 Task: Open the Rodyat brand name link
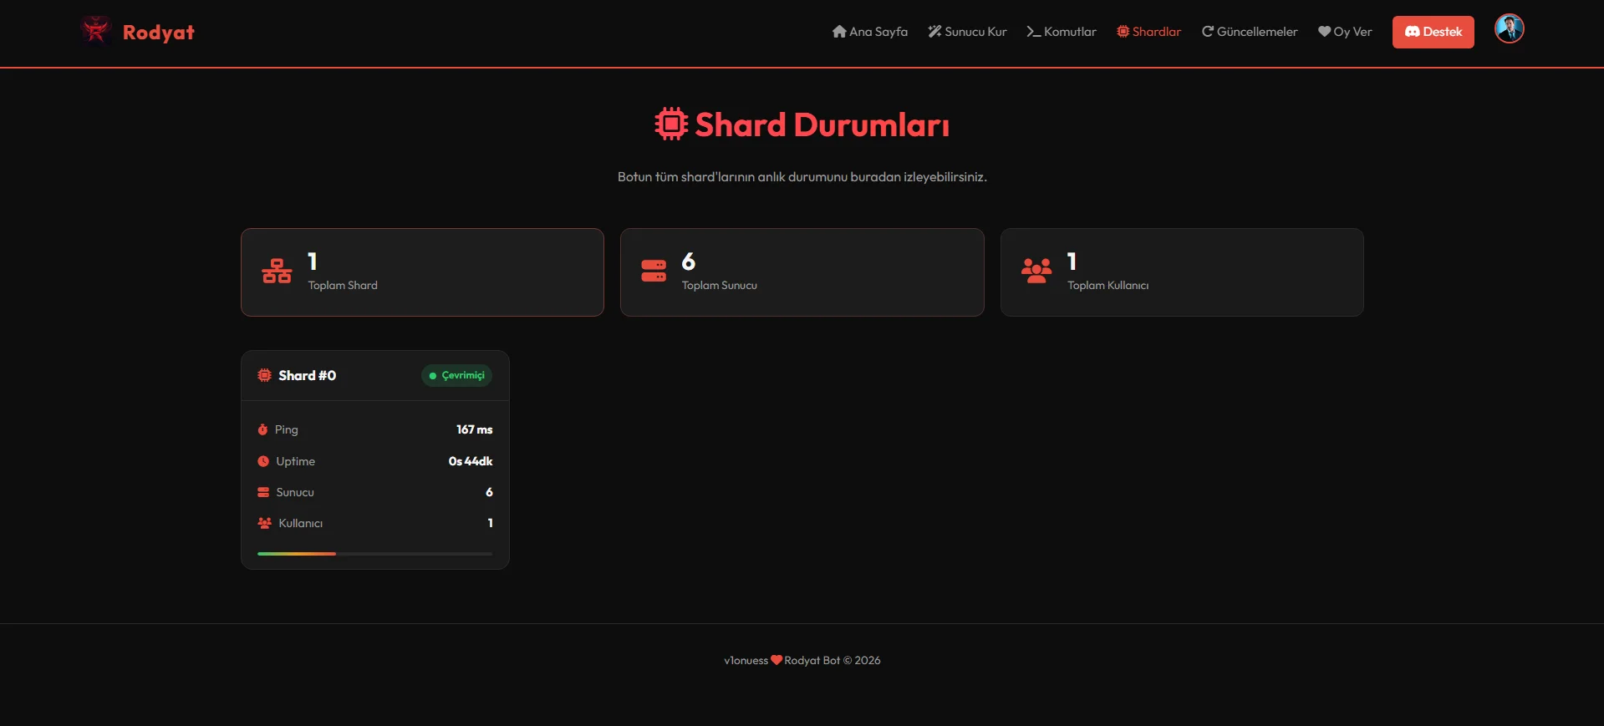pos(158,32)
